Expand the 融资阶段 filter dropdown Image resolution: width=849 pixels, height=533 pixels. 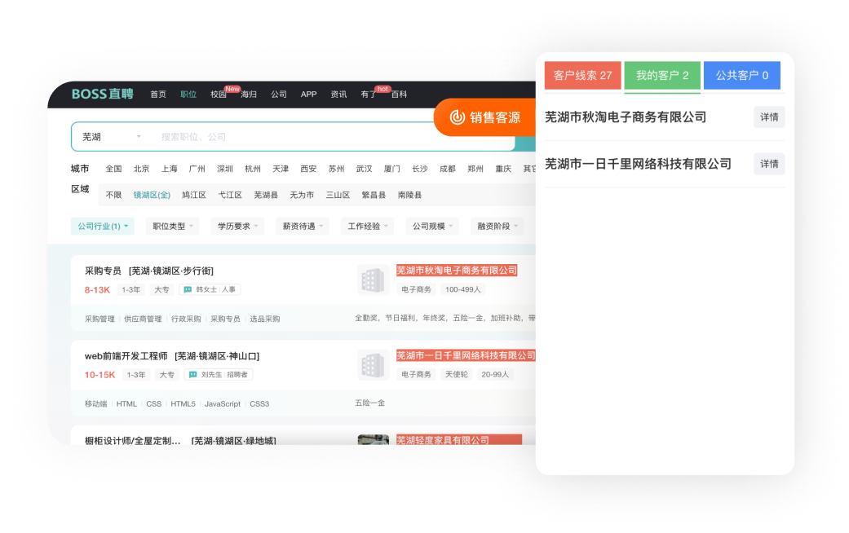click(x=497, y=227)
